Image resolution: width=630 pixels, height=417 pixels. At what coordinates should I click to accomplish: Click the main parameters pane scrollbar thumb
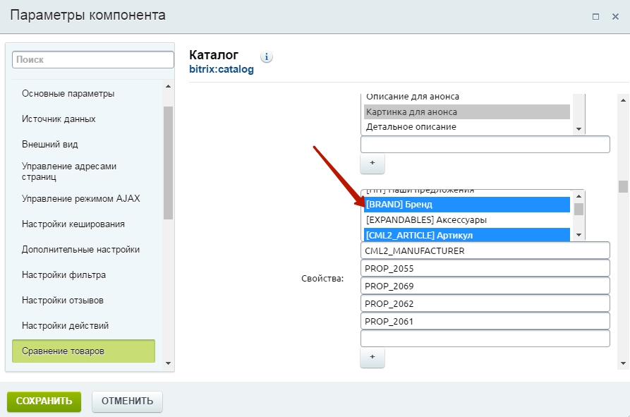pyautogui.click(x=623, y=186)
